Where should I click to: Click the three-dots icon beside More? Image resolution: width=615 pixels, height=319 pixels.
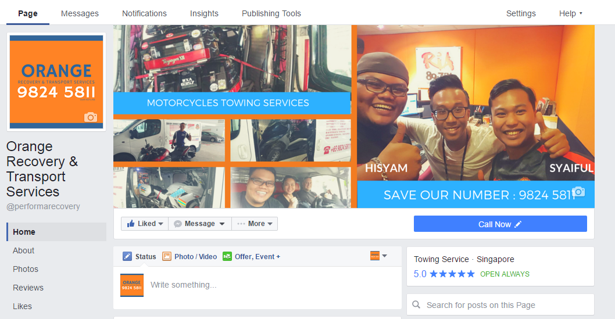coord(241,224)
